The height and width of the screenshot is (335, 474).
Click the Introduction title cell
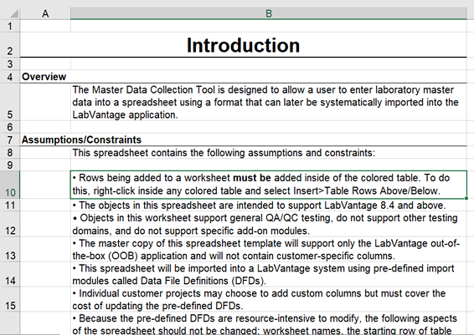[x=244, y=44]
